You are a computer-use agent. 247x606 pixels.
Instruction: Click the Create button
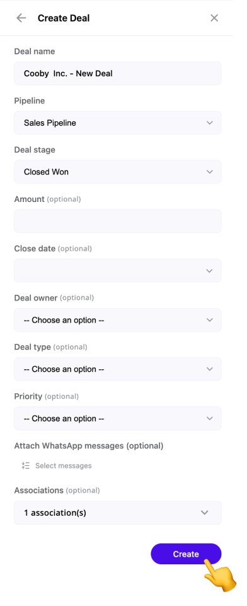click(186, 554)
